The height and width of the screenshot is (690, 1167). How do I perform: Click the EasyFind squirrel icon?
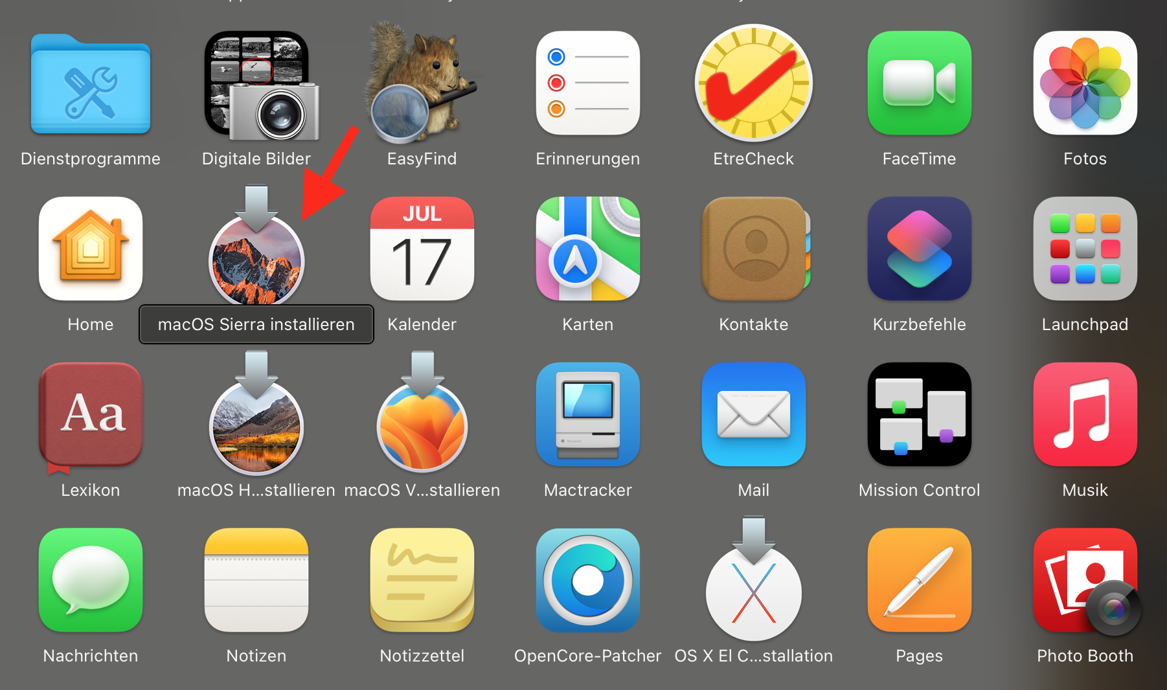click(421, 82)
